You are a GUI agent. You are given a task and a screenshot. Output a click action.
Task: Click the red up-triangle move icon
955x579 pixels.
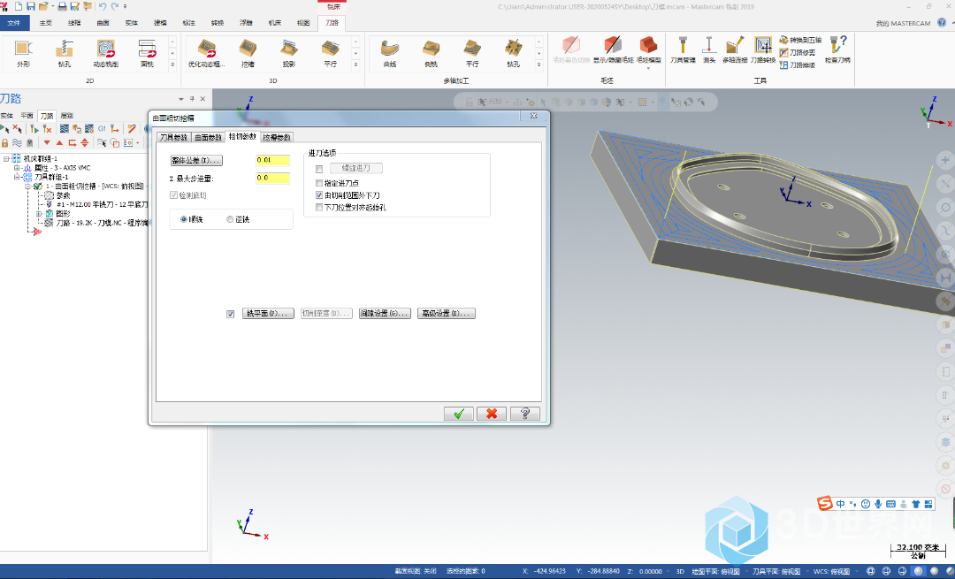click(x=59, y=143)
